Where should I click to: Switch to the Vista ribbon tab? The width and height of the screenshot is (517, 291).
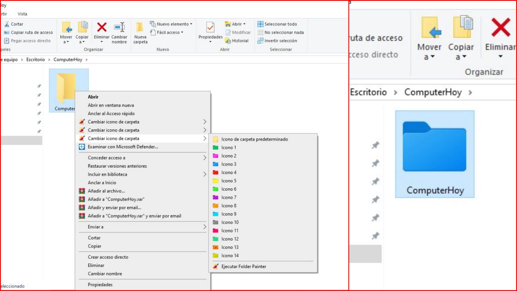coord(18,13)
